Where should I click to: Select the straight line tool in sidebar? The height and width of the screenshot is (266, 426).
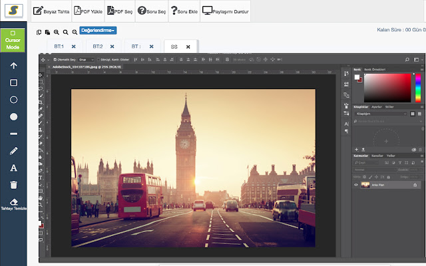click(x=13, y=134)
